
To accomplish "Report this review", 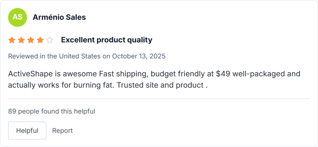I will point(62,131).
